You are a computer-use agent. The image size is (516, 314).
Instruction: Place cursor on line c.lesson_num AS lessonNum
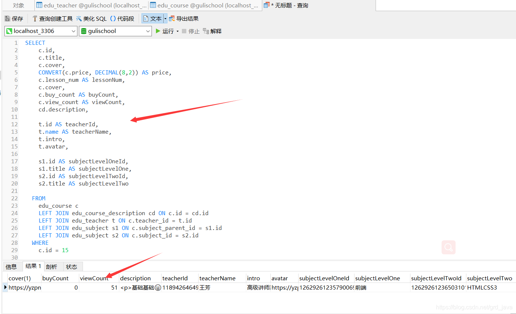pyautogui.click(x=82, y=80)
